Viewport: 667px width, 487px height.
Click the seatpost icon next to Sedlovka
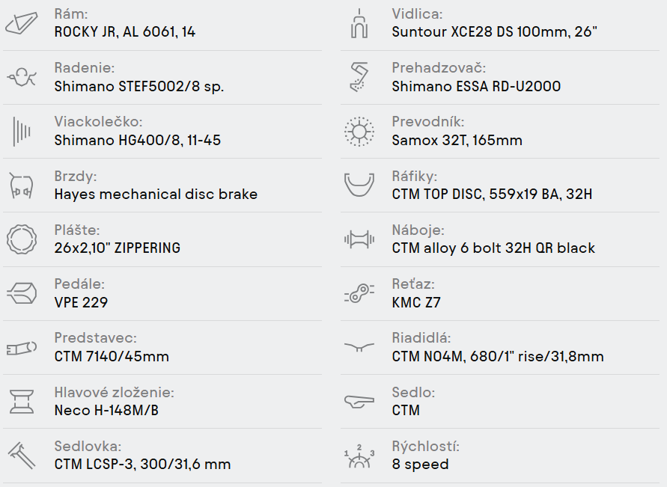(x=22, y=456)
